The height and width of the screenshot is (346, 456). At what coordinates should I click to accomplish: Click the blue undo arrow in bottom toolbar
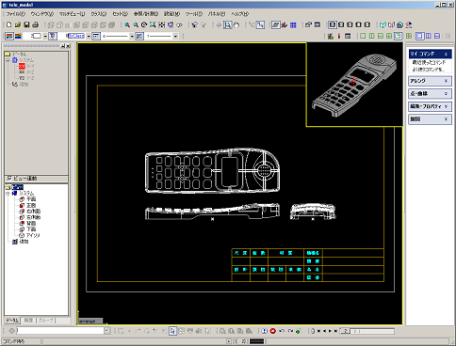click(282, 331)
